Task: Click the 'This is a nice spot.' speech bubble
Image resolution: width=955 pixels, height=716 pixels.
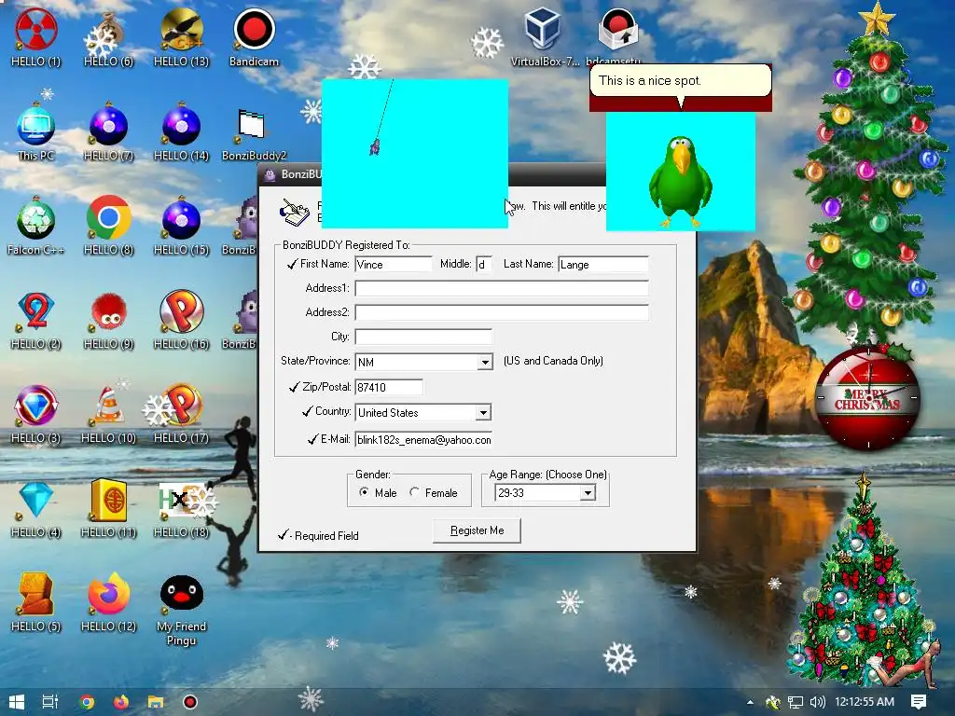Action: pos(680,81)
